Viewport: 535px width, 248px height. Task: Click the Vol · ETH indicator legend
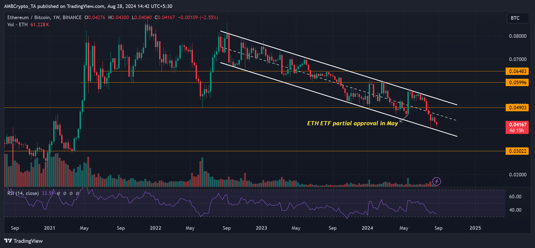(x=18, y=25)
